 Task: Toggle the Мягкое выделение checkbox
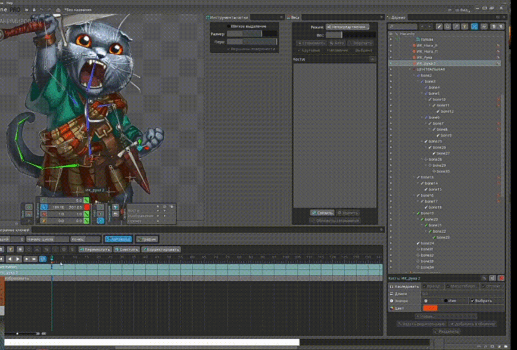click(x=228, y=26)
